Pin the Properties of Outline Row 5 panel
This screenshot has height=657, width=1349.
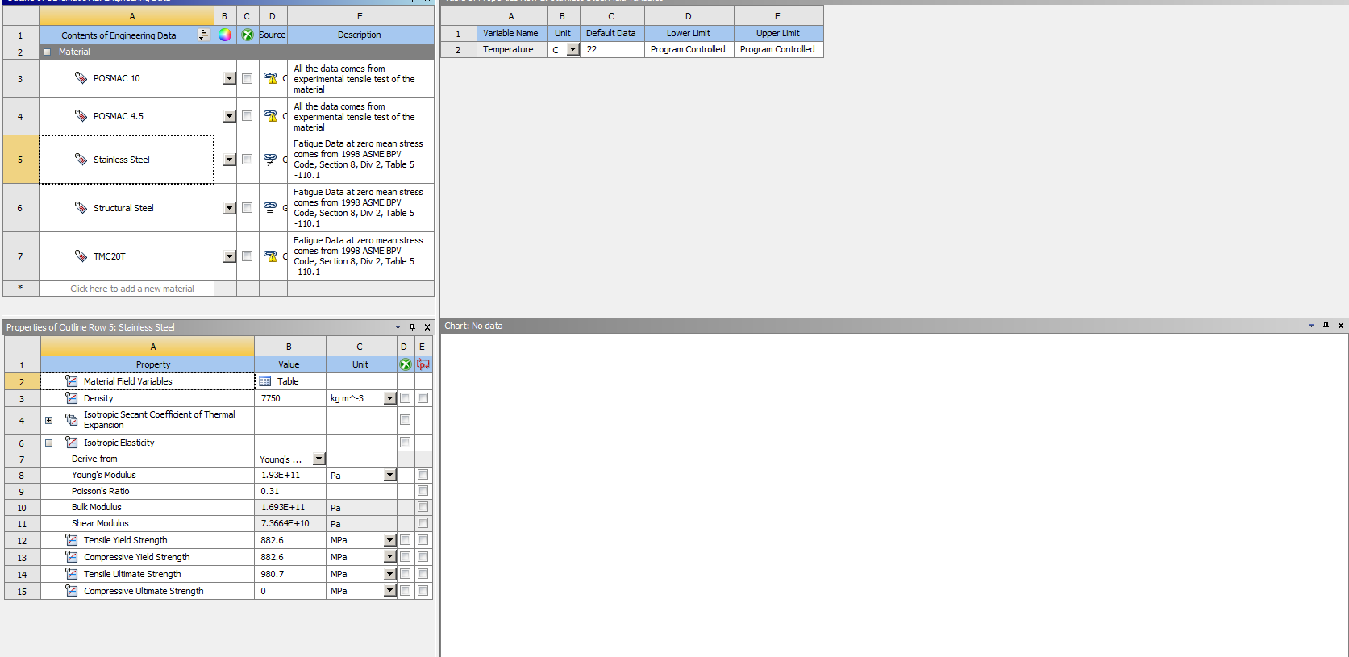[x=413, y=327]
